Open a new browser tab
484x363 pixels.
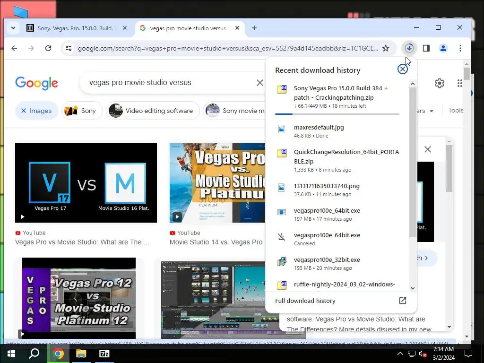(254, 28)
